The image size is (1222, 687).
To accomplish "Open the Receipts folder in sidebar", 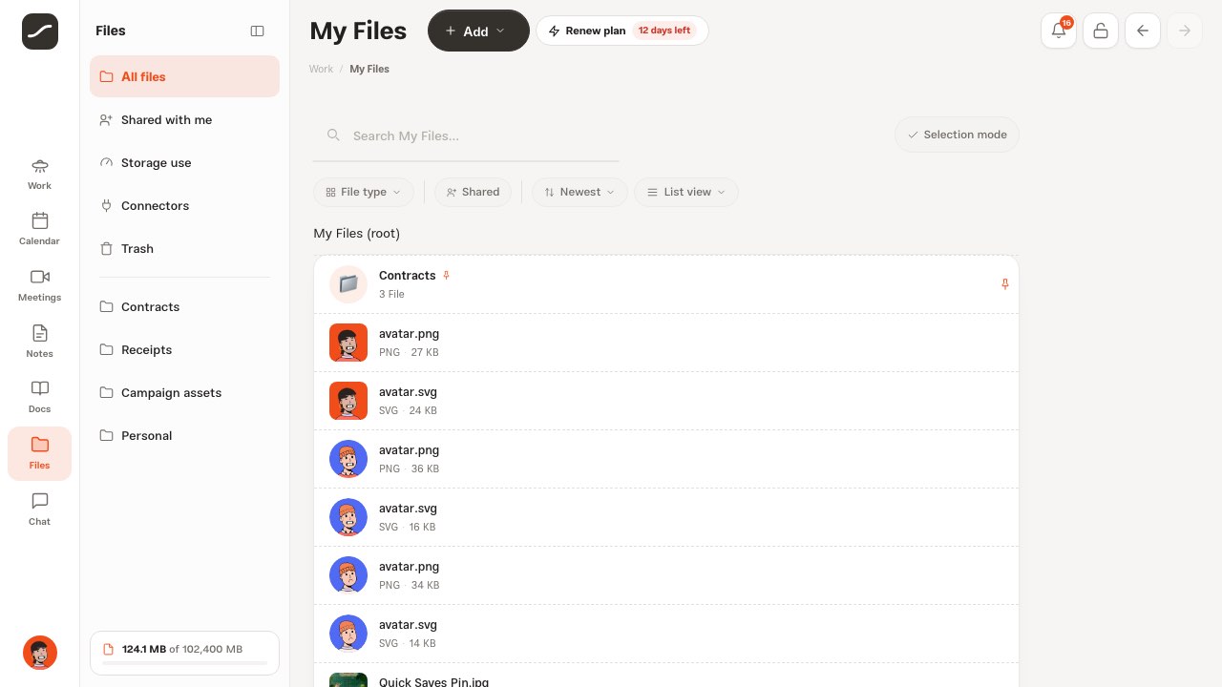I will [x=184, y=349].
